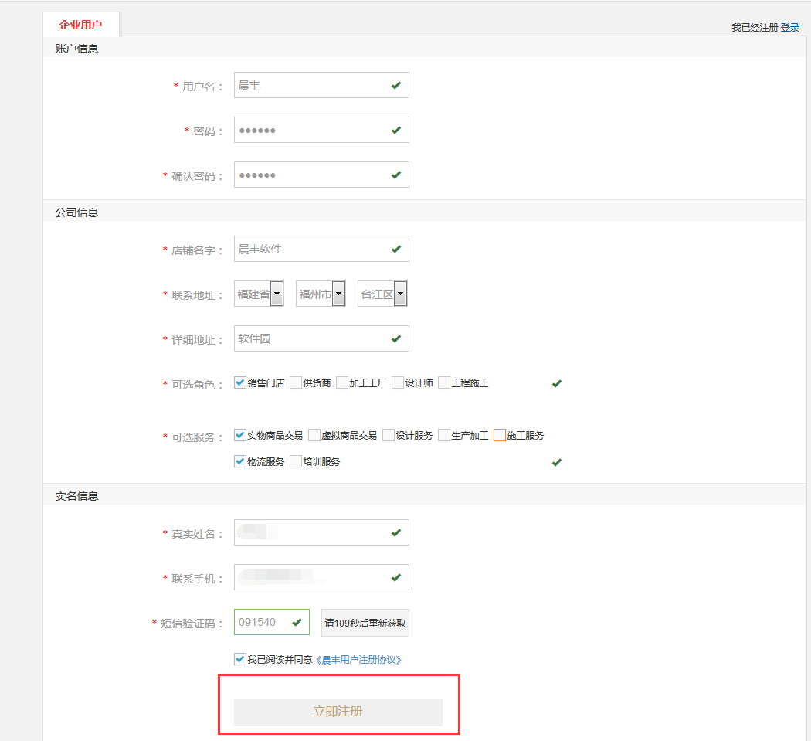
Task: Click the 登录 login link
Action: [789, 25]
